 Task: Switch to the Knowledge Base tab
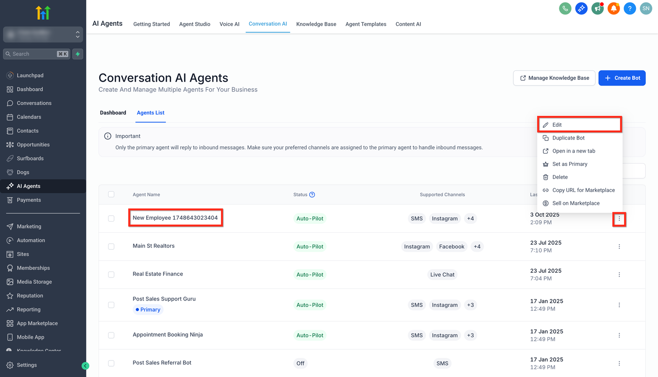coord(316,24)
